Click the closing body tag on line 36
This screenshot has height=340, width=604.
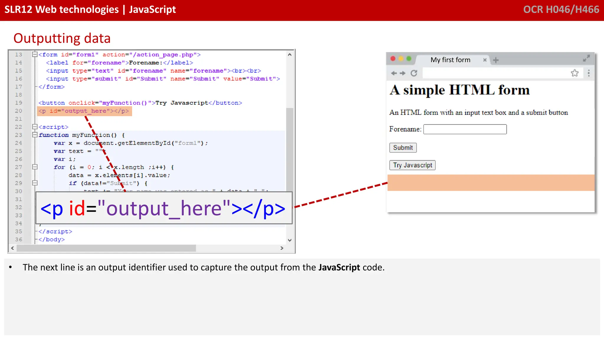click(x=51, y=240)
